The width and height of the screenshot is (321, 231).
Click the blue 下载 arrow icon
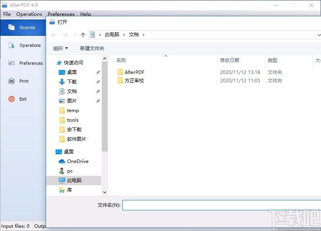62,82
